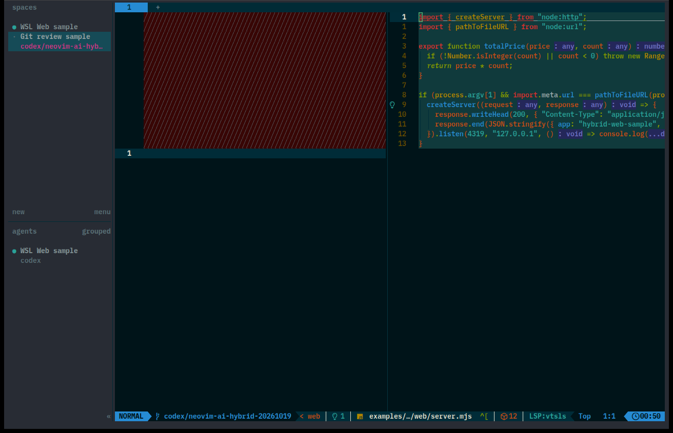This screenshot has height=433, width=673.
Task: Click the NORMAL mode indicator
Action: [131, 416]
